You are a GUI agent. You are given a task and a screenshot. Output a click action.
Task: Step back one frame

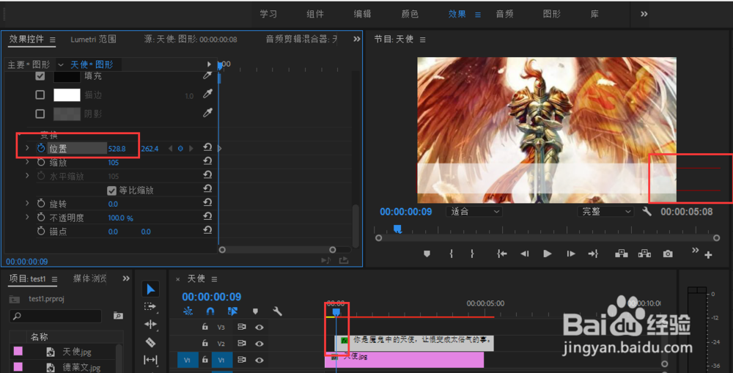pyautogui.click(x=525, y=254)
